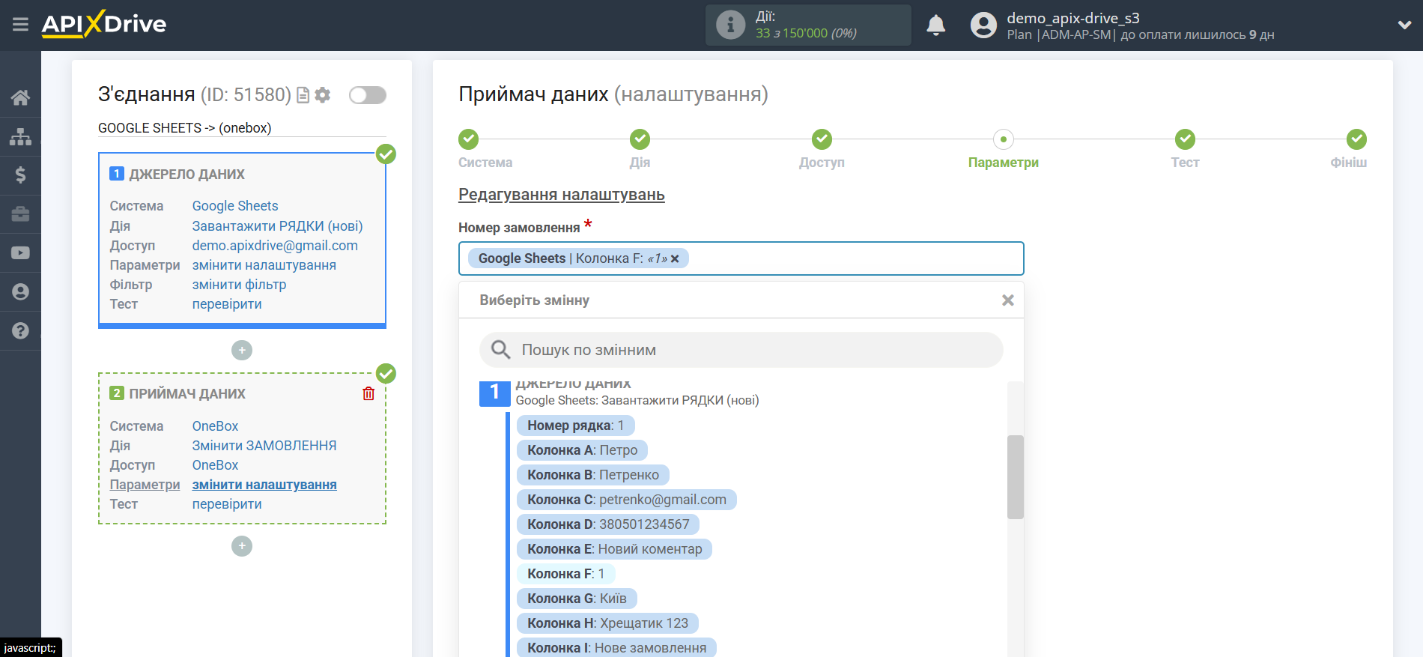Focus the Пошук по змінним search field
The image size is (1423, 657).
click(741, 350)
